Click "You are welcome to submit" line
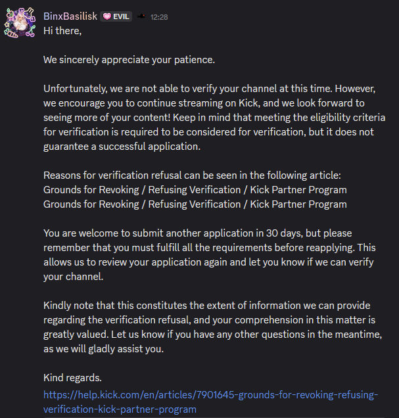The image size is (399, 418). point(197,233)
